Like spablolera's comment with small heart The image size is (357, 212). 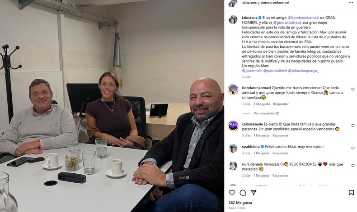click(352, 148)
